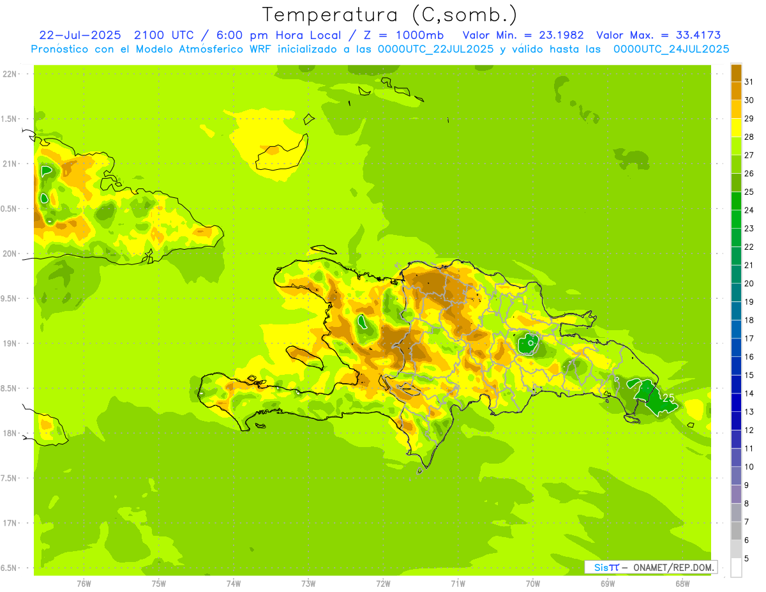This screenshot has height=592, width=766.
Task: Click the legend value "23"
Action: 749,229
